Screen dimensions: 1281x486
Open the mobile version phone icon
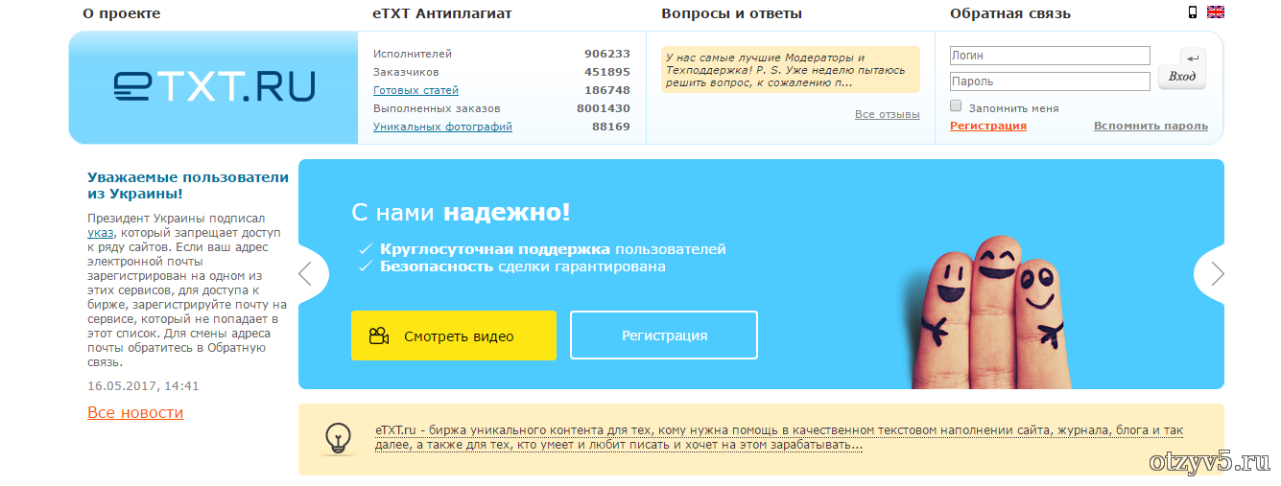coord(1193,12)
